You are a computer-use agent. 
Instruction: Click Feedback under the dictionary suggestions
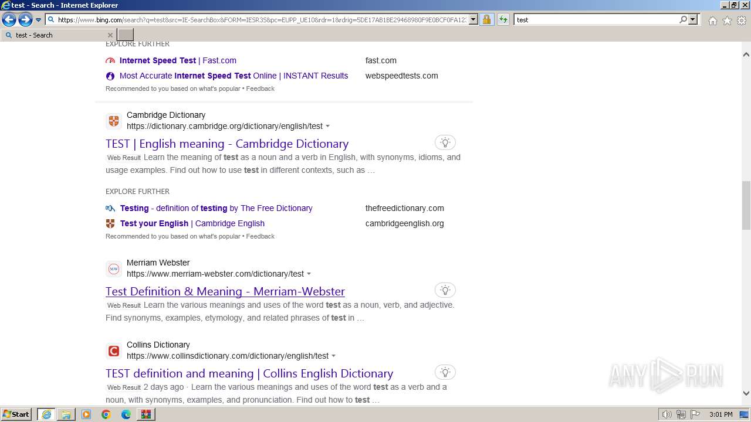click(261, 236)
